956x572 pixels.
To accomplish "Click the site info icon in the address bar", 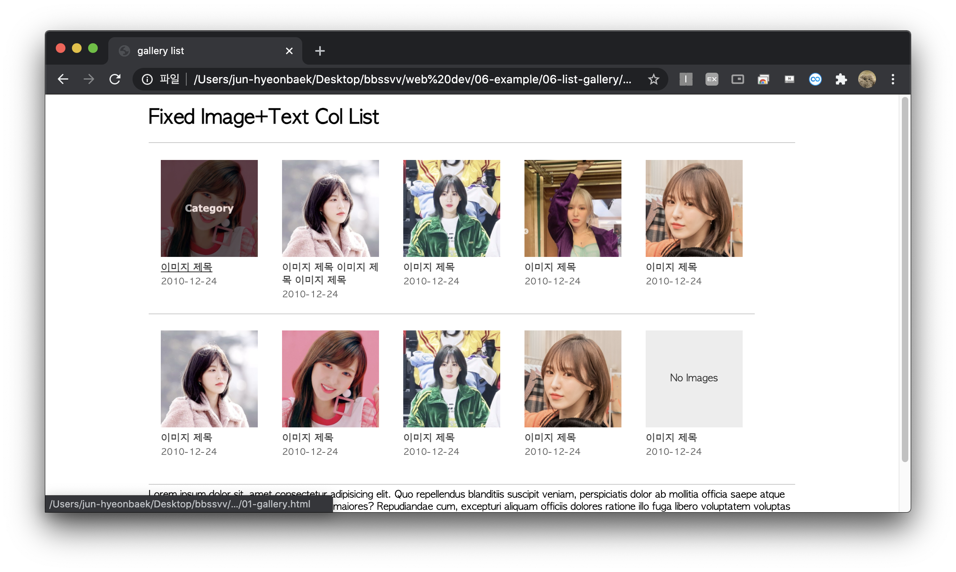I will point(147,79).
